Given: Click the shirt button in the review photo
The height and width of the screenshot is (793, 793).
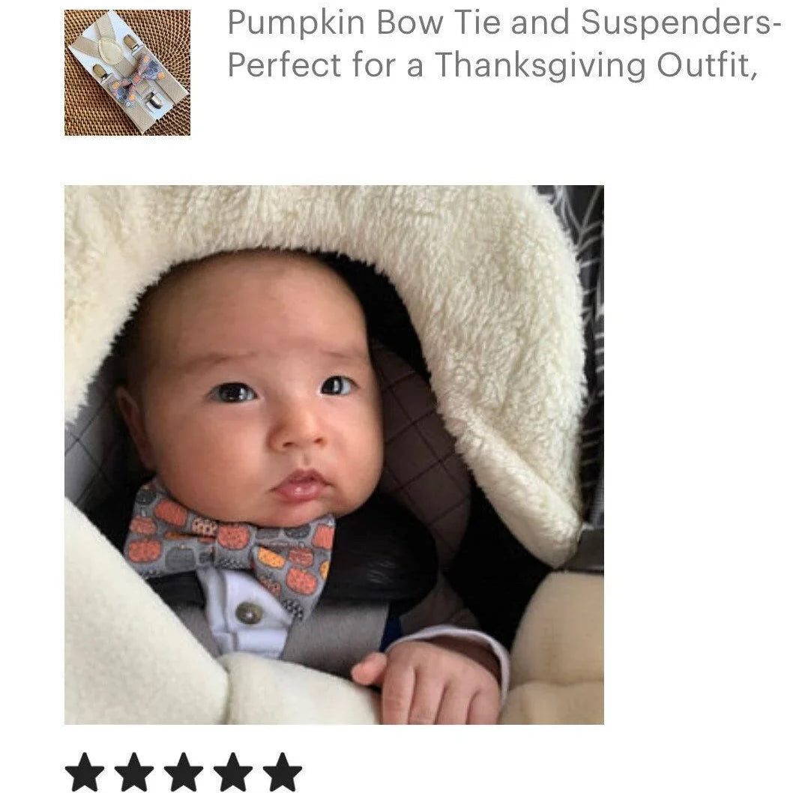Looking at the screenshot, I should 250,613.
